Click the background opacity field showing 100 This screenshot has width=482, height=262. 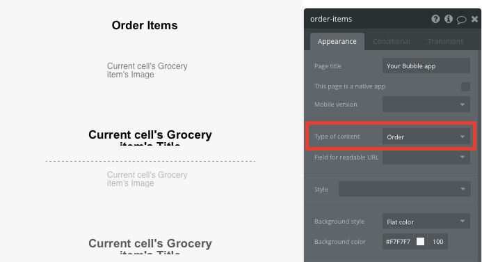tap(437, 242)
